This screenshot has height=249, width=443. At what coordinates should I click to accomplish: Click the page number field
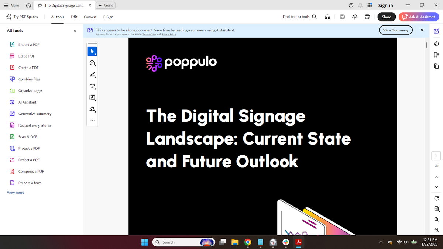click(436, 156)
